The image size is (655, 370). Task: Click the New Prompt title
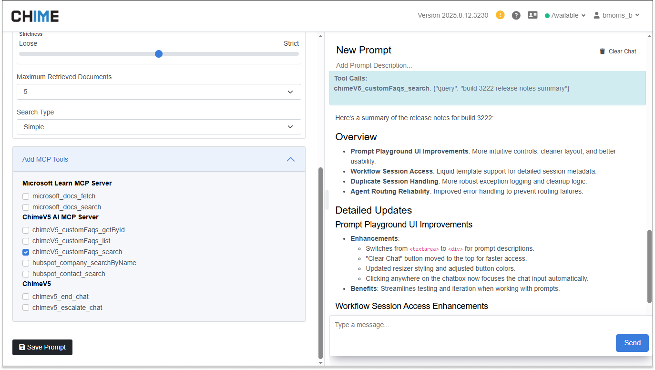(x=364, y=50)
